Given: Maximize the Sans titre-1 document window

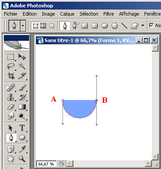Looking at the screenshot, I should [146, 40].
